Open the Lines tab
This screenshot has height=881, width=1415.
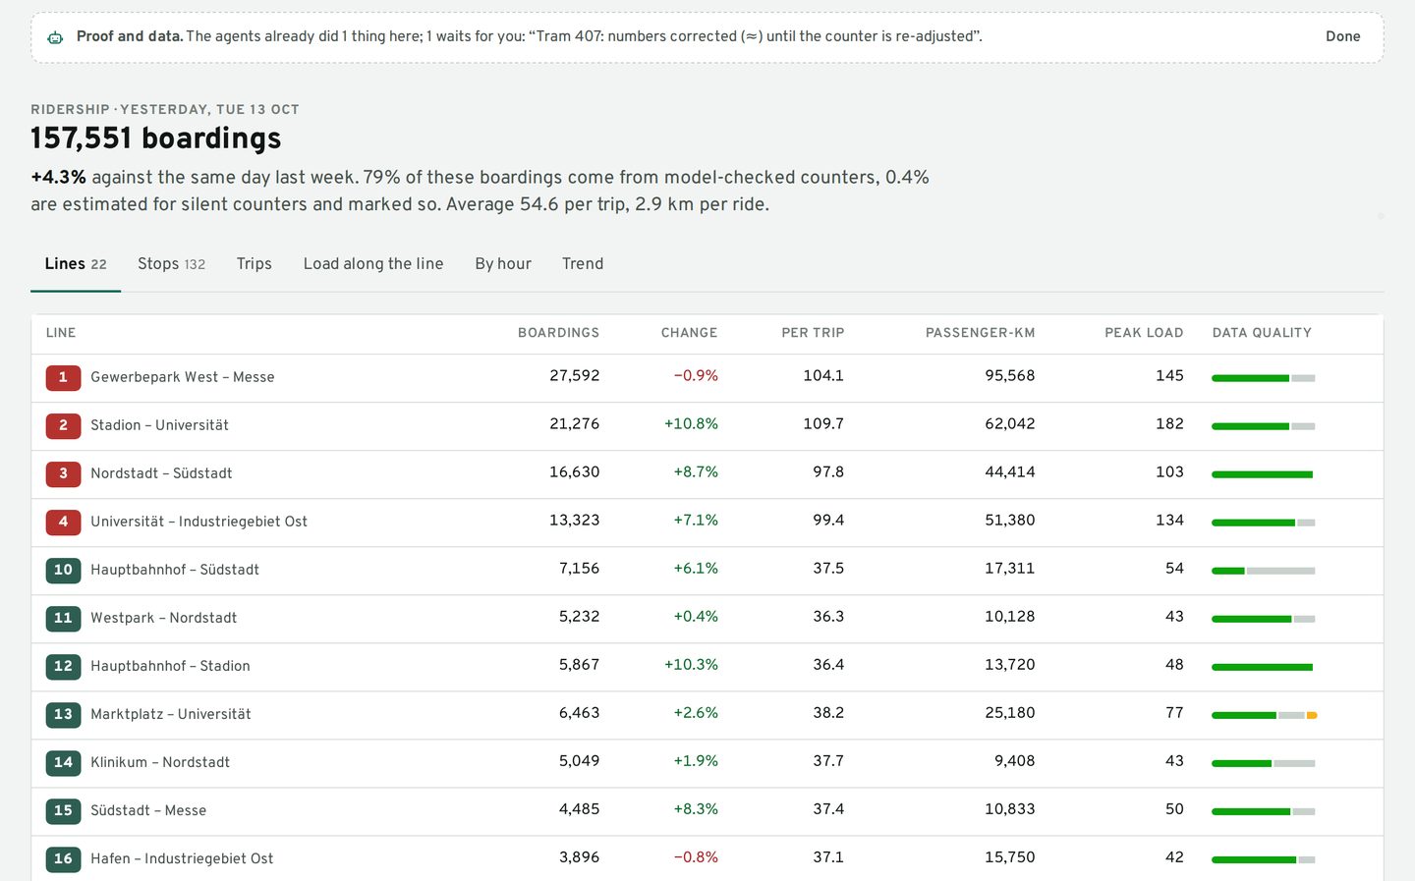76,264
